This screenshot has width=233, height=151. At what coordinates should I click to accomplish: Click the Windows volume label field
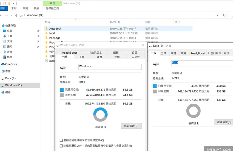coord(110,67)
